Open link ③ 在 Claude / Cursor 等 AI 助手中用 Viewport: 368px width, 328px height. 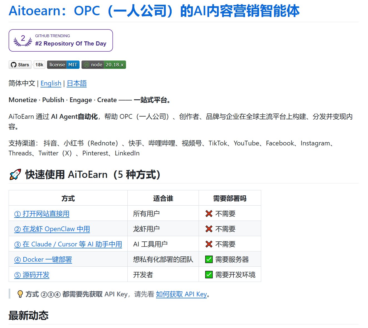[x=68, y=244]
